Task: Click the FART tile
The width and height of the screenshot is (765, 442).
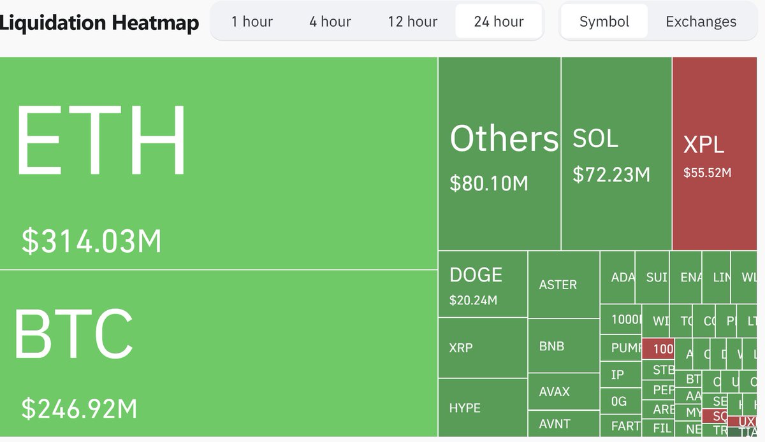Action: tap(621, 425)
